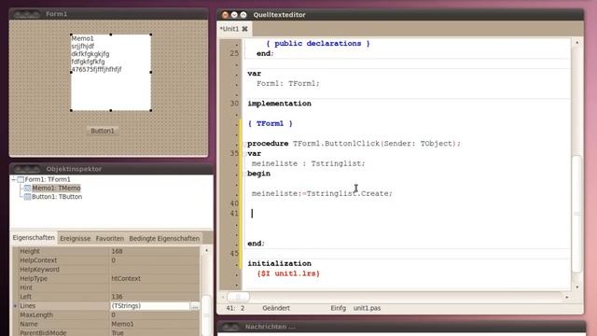Click Button1 on the Form1 designer

[102, 131]
